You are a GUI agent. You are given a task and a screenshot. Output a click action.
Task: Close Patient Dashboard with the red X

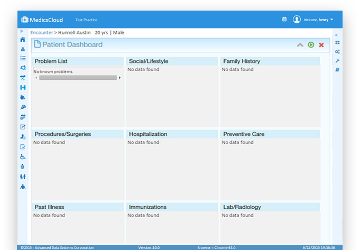point(321,45)
